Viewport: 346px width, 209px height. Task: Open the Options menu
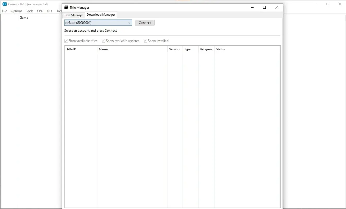(x=16, y=11)
